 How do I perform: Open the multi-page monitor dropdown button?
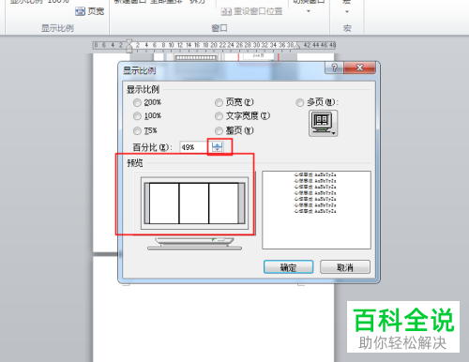[x=323, y=124]
